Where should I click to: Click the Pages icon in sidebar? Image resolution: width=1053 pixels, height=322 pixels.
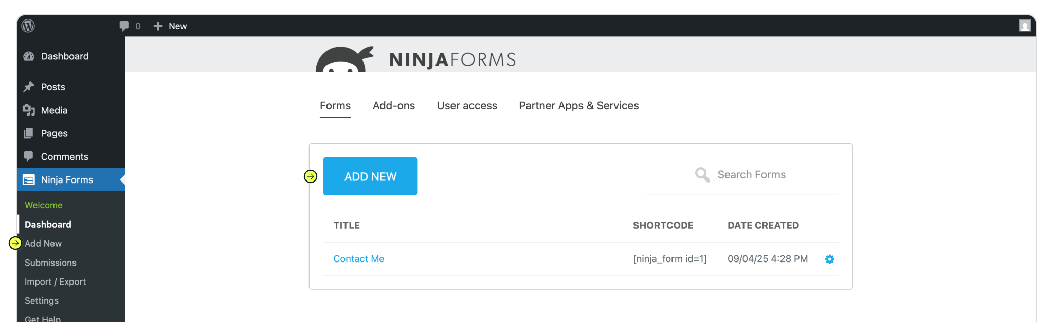pyautogui.click(x=29, y=133)
